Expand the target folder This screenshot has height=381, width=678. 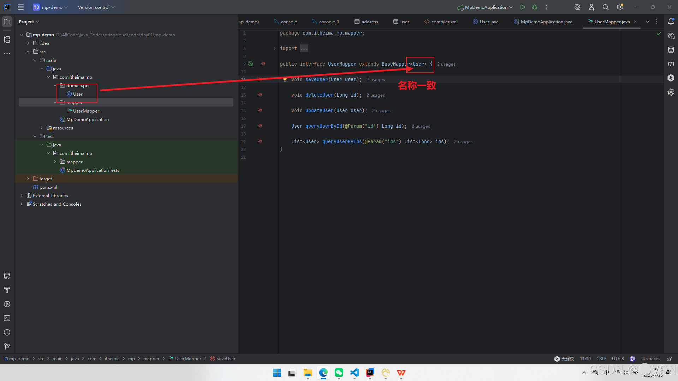28,179
